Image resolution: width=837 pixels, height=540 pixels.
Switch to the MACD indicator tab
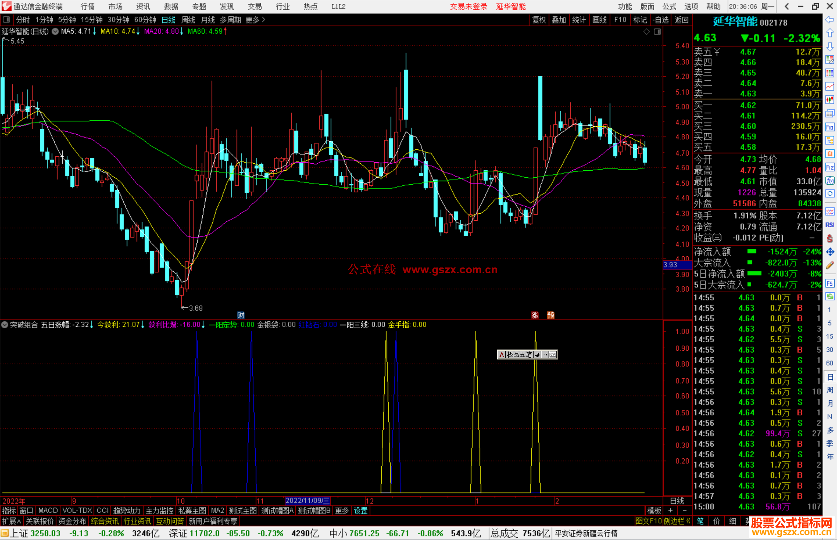48,511
